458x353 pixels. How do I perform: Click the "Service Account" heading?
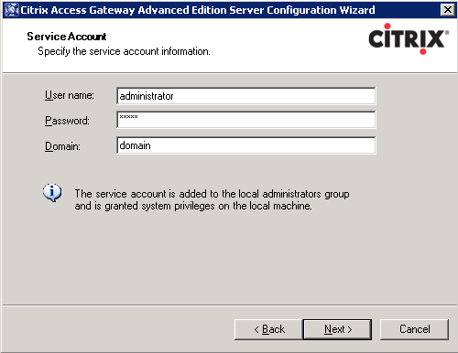coord(67,37)
